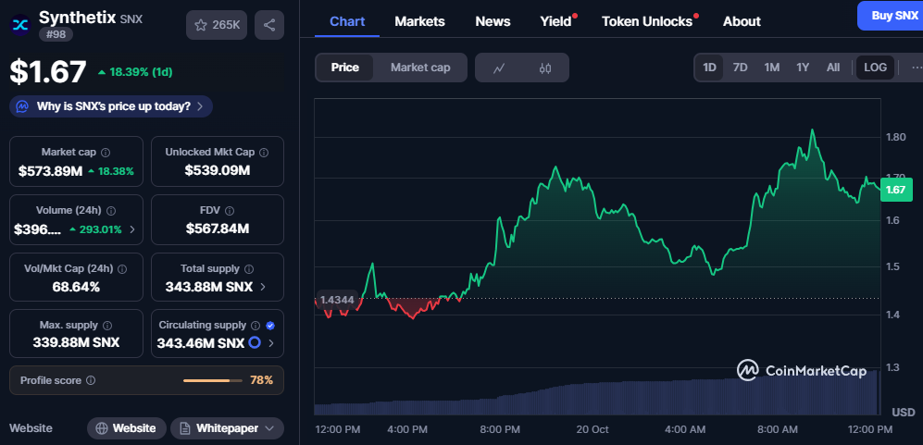The width and height of the screenshot is (923, 445).
Task: Click the Profile score progress bar
Action: pyautogui.click(x=211, y=380)
